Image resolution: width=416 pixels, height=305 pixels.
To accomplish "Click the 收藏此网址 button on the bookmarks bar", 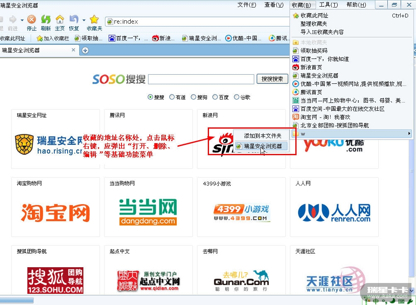I will click(12, 39).
